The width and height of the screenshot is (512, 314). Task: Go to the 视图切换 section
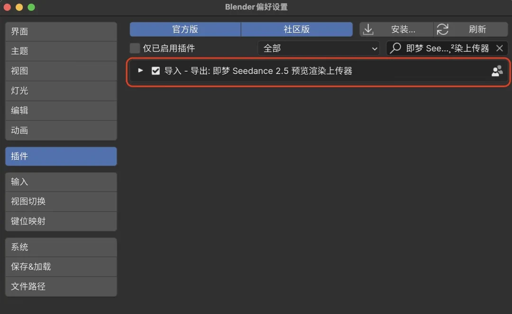point(61,201)
